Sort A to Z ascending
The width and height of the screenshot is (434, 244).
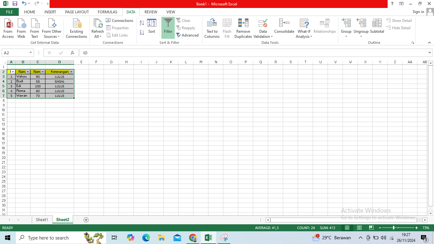coord(142,23)
